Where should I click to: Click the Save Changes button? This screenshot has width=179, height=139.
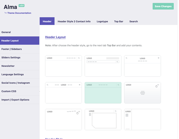tap(163, 6)
